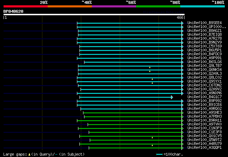Select the UniRef100_A3QQP1 label

click(x=204, y=148)
